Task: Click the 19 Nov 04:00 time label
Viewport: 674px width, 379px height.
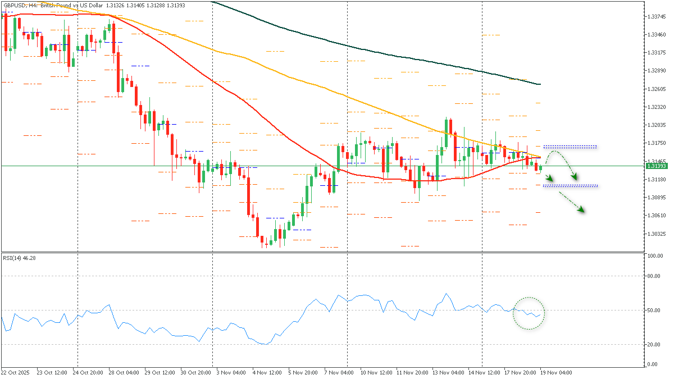Action: tap(556, 372)
